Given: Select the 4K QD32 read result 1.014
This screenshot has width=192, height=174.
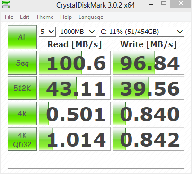Looking at the screenshot, I should (x=75, y=139).
